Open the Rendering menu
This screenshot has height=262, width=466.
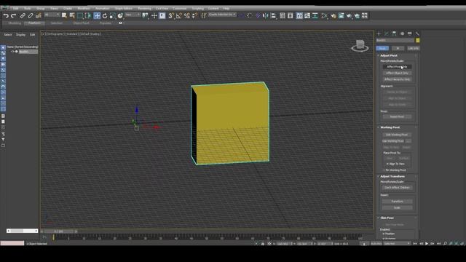(144, 8)
